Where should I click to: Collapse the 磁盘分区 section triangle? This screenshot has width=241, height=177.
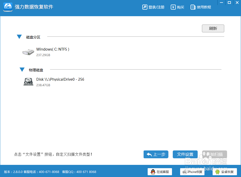(19, 36)
